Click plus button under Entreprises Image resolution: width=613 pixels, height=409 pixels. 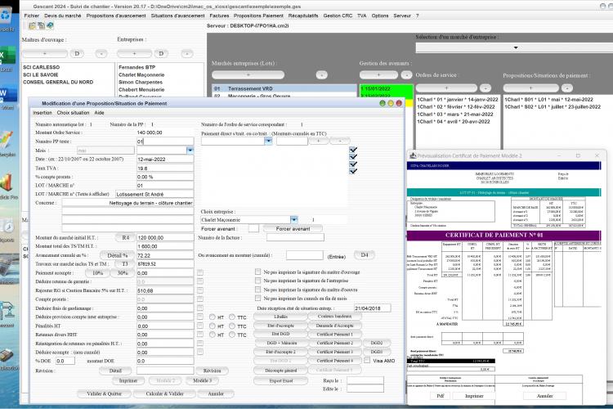(134, 54)
